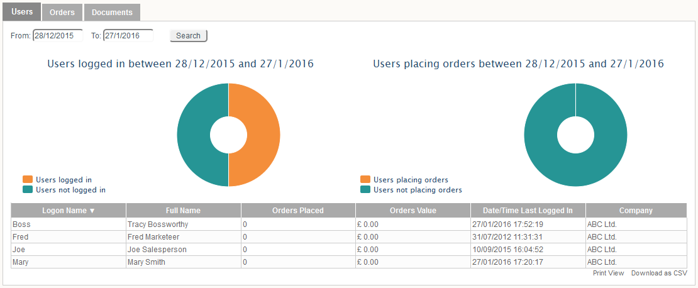Sort by Logon Name column header

[x=69, y=211]
